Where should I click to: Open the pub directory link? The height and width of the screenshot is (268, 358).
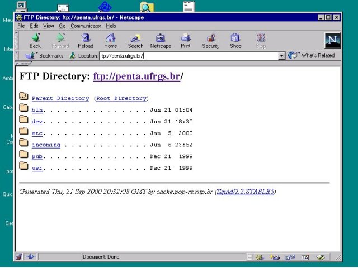(x=37, y=156)
